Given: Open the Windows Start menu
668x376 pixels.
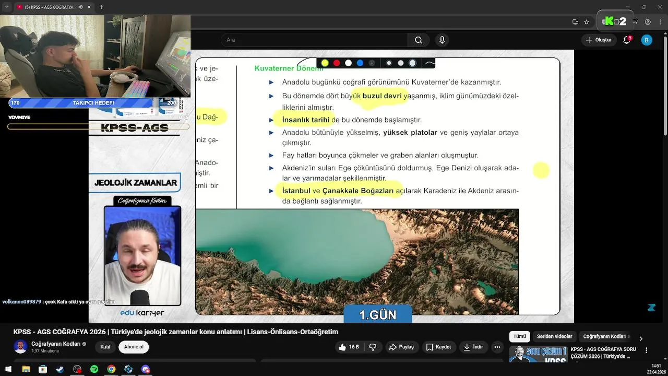Looking at the screenshot, I should point(8,369).
